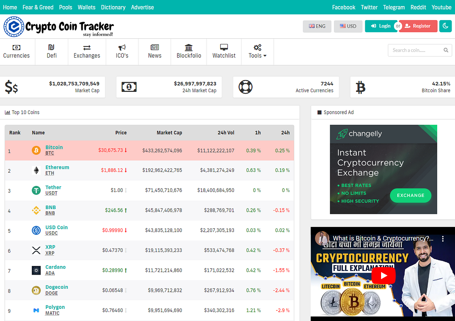Open the Ethereum name link
Image resolution: width=455 pixels, height=321 pixels.
pos(57,167)
